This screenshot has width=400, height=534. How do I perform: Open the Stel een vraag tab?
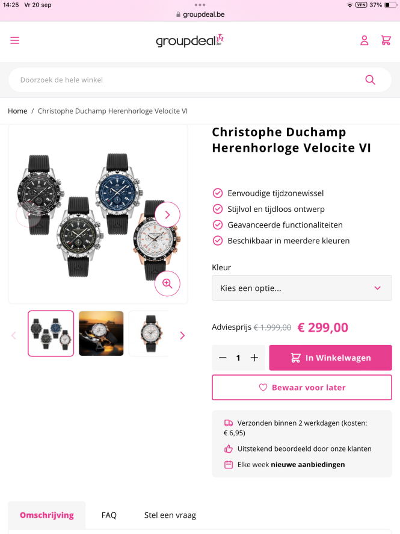point(170,515)
